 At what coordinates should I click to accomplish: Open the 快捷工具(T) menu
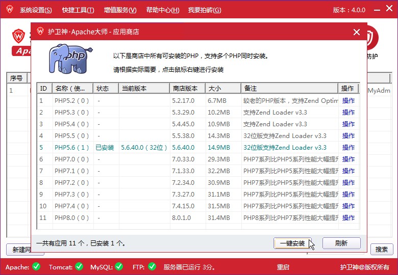[x=78, y=10]
